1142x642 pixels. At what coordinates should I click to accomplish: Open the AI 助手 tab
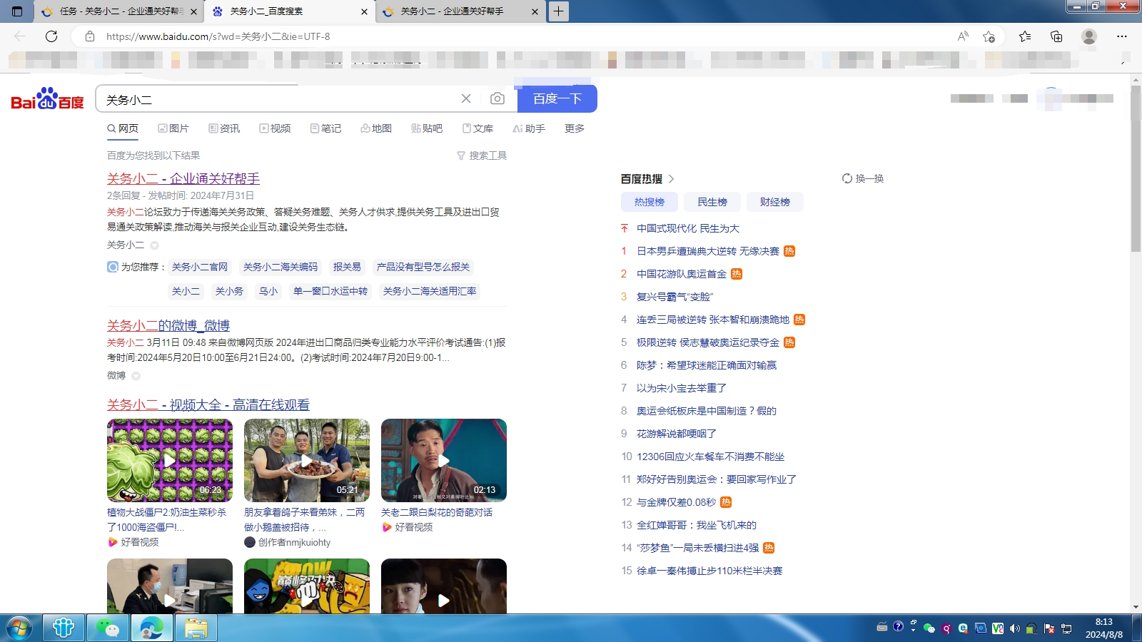pyautogui.click(x=529, y=128)
